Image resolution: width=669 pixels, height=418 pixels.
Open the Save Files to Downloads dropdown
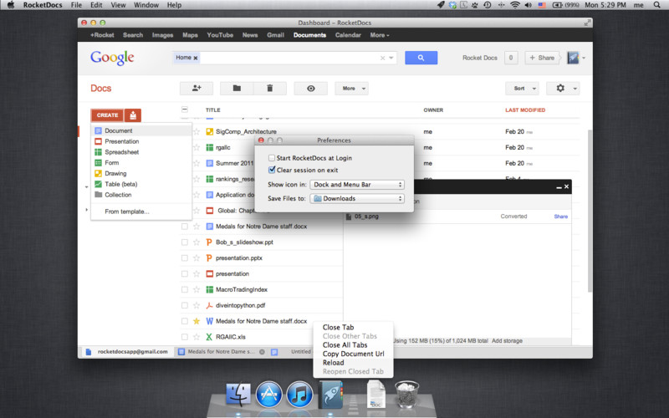point(357,198)
